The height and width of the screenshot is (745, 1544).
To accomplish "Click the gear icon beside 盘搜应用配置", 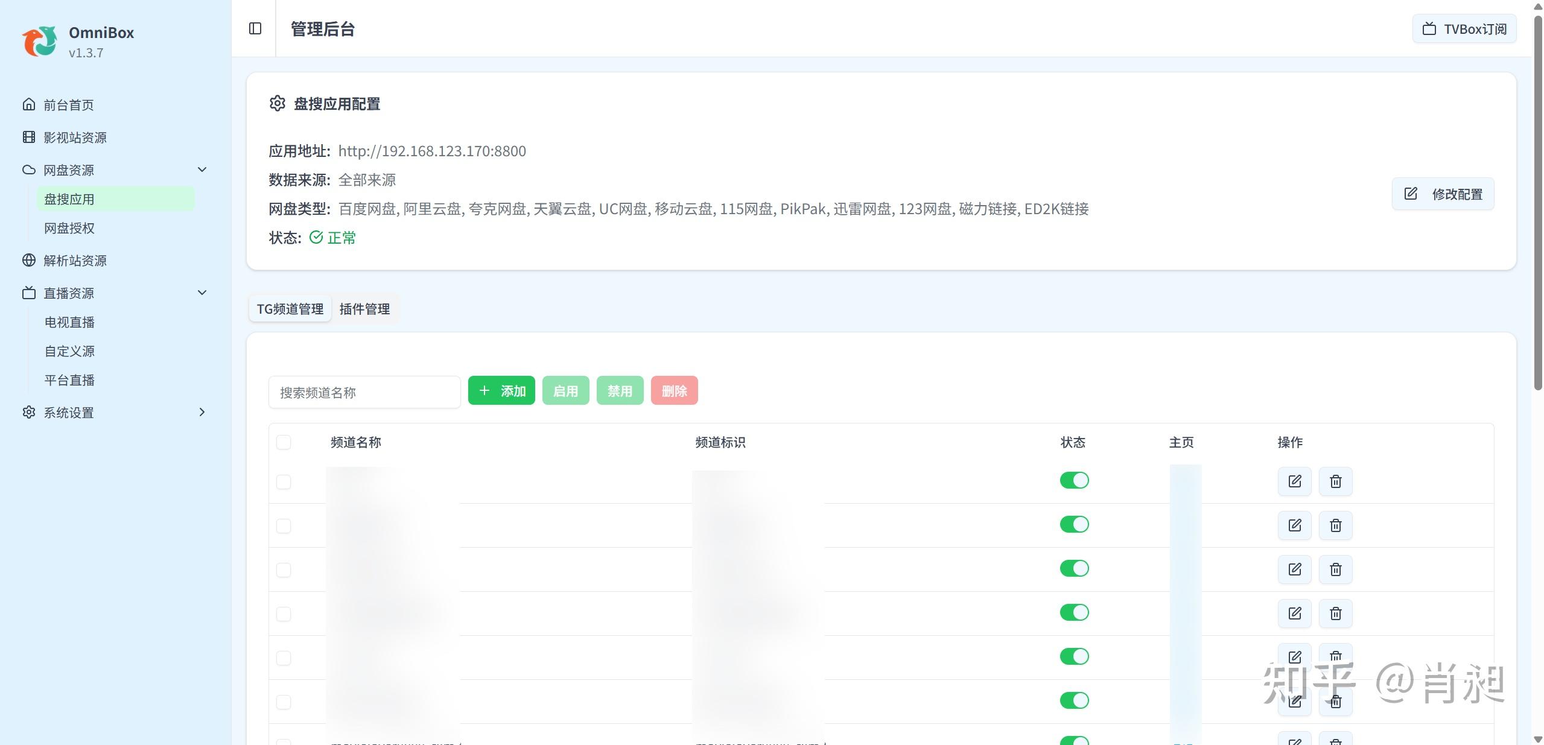I will point(276,104).
